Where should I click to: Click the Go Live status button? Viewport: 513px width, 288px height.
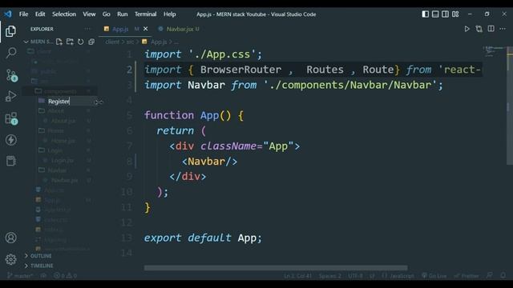coord(434,276)
